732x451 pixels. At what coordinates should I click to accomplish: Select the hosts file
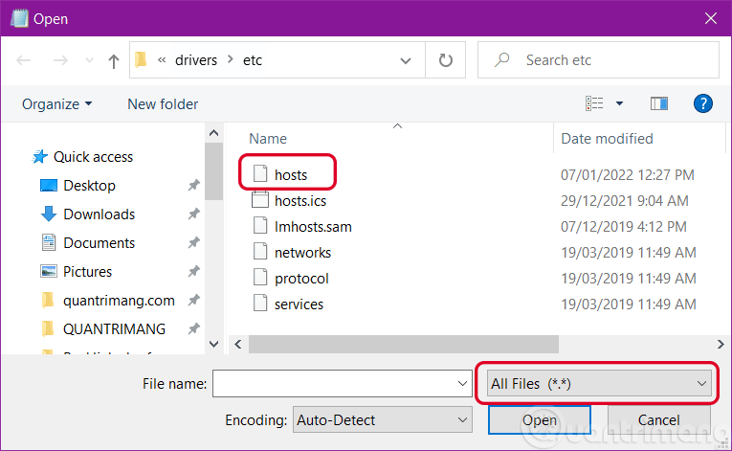tap(290, 174)
